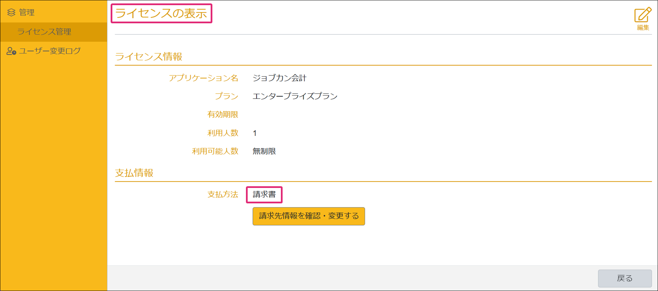The width and height of the screenshot is (658, 291).
Task: Click the ライセンスの表示 page title
Action: point(161,14)
